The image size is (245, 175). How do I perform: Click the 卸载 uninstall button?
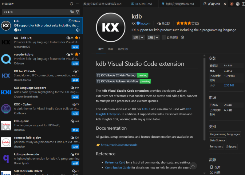pos(151,37)
